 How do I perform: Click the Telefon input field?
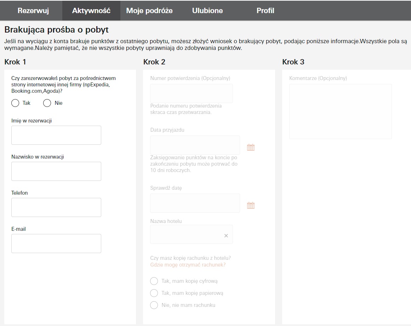coord(56,207)
